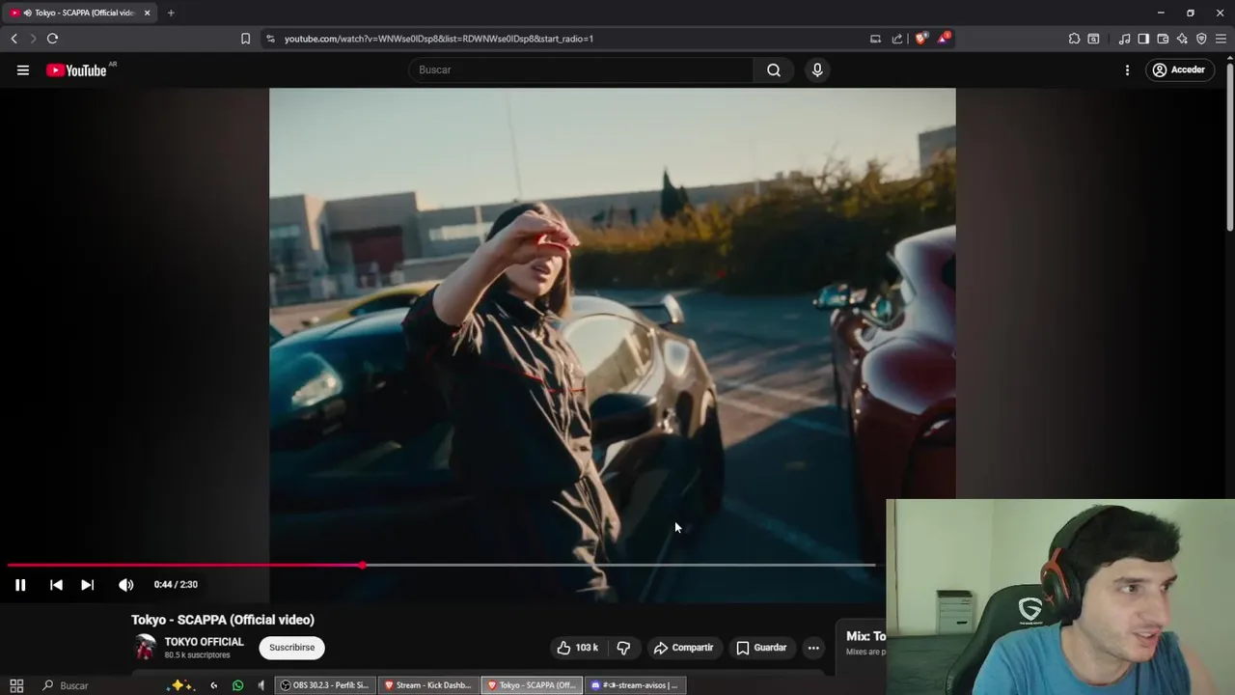Click page vertical scrollbar thumb

[1229, 147]
